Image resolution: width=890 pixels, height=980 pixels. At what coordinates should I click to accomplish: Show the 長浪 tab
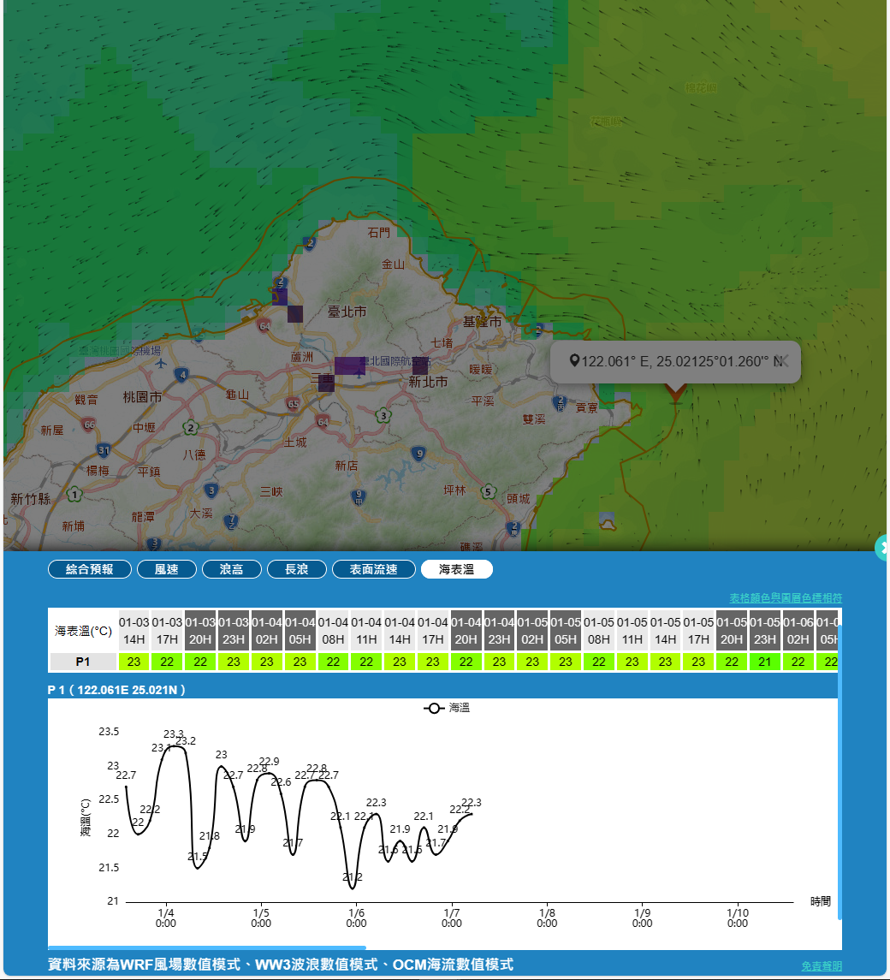pyautogui.click(x=297, y=569)
